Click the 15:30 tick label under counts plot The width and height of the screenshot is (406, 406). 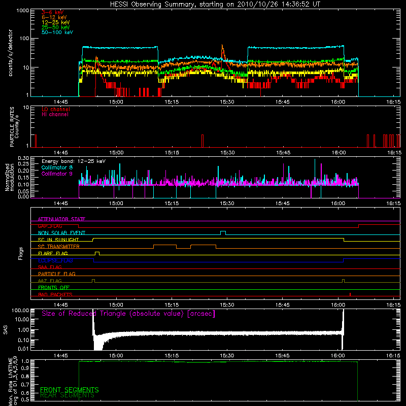tap(227, 102)
